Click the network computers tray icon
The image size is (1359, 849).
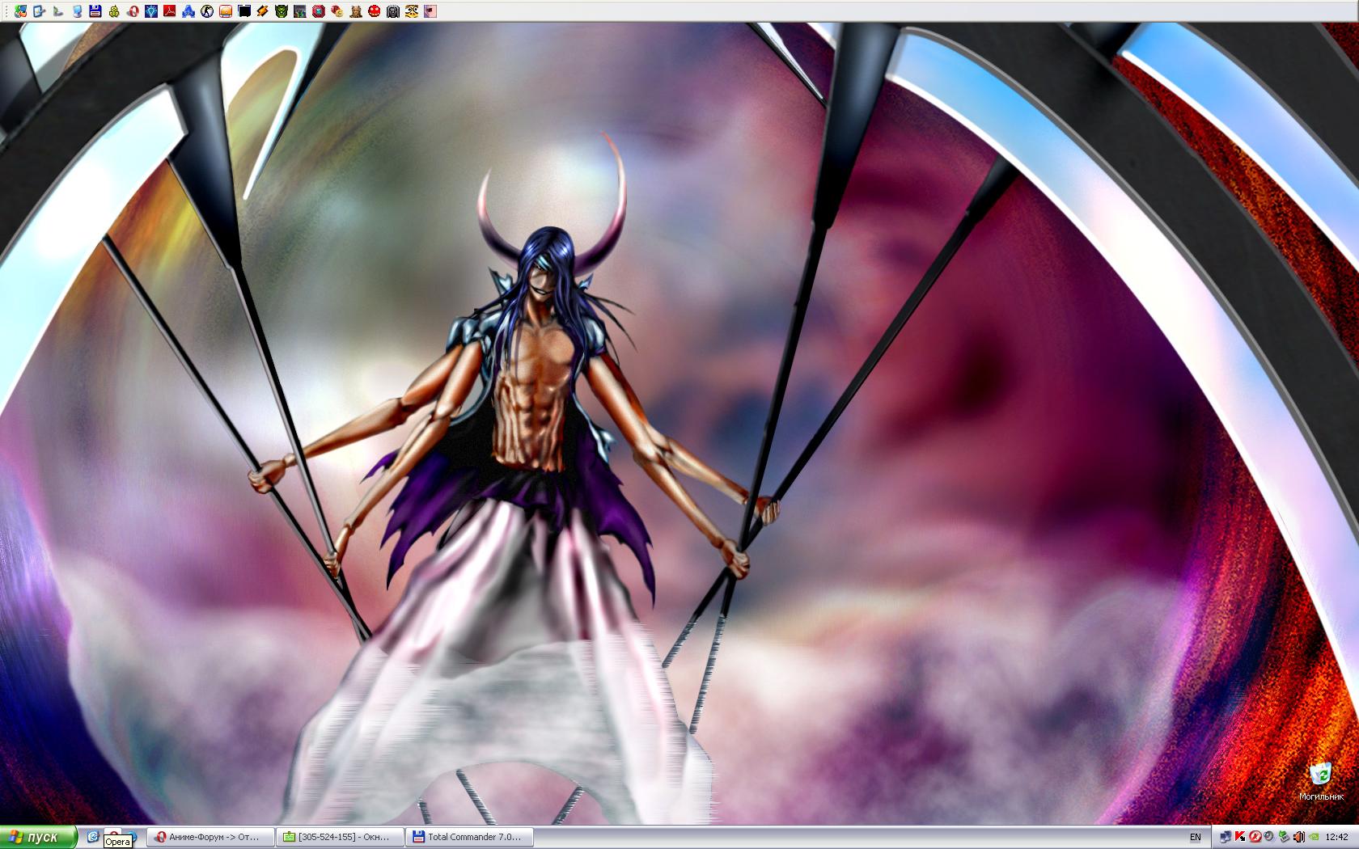(1226, 837)
